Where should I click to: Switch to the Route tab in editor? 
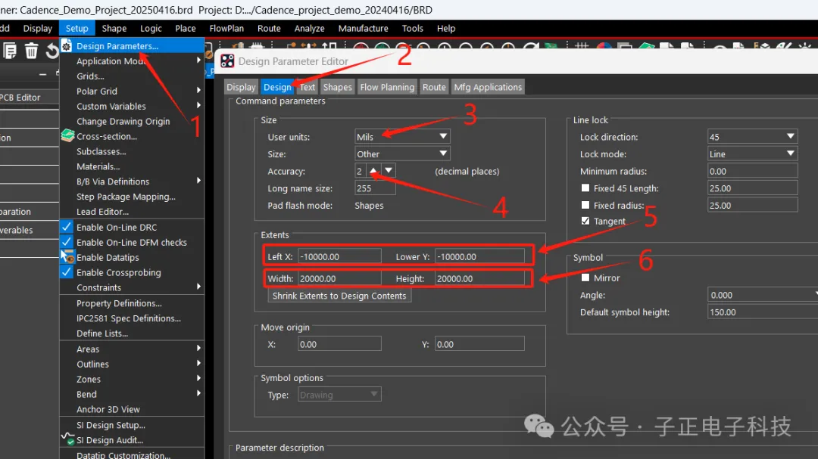tap(434, 87)
